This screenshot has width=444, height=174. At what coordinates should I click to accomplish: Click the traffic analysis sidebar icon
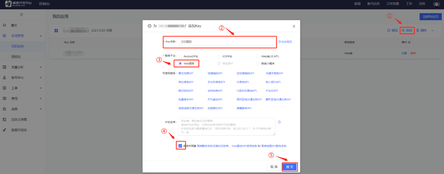(4, 67)
